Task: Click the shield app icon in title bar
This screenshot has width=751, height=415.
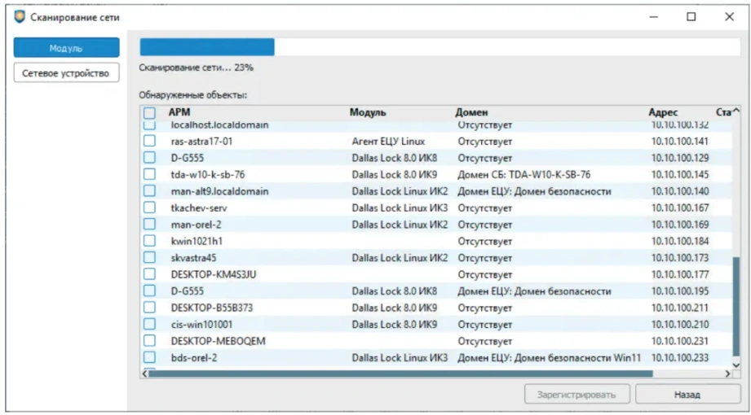Action: (x=19, y=17)
